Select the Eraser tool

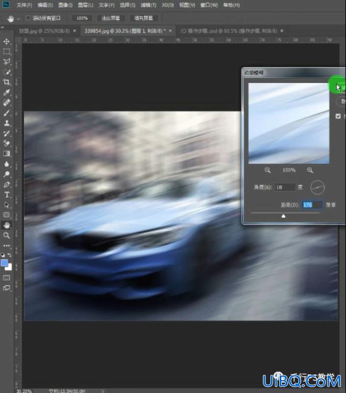[6, 143]
